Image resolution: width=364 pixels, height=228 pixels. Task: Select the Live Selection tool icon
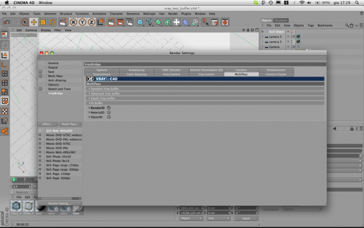click(24, 22)
